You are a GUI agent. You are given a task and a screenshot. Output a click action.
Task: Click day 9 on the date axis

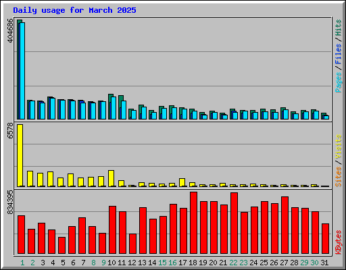tap(103, 263)
